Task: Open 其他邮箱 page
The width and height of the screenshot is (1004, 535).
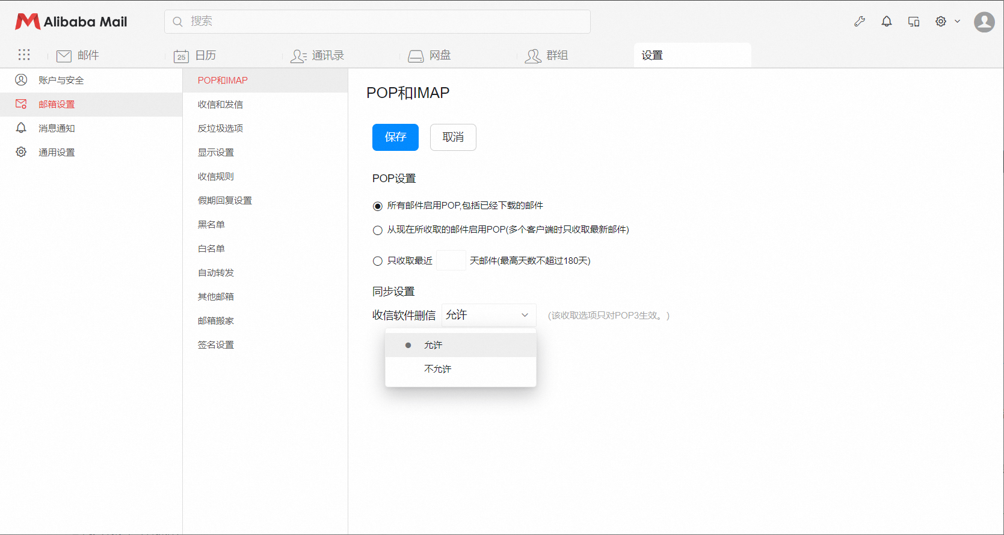Action: 265,296
